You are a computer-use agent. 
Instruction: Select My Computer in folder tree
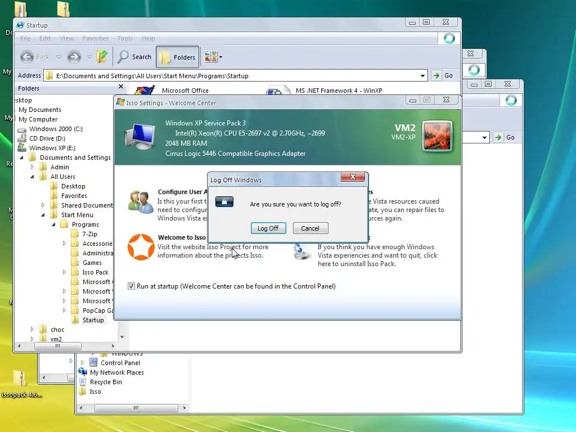pyautogui.click(x=38, y=119)
